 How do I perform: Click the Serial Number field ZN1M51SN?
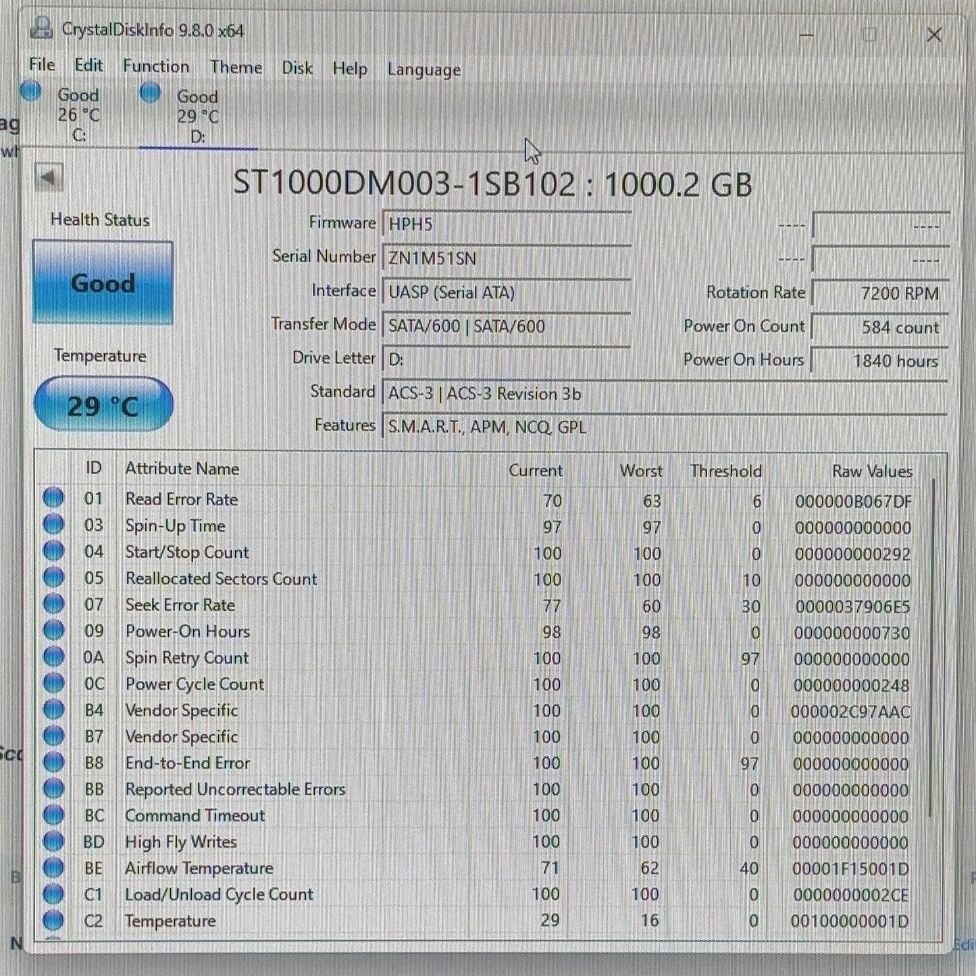click(507, 258)
